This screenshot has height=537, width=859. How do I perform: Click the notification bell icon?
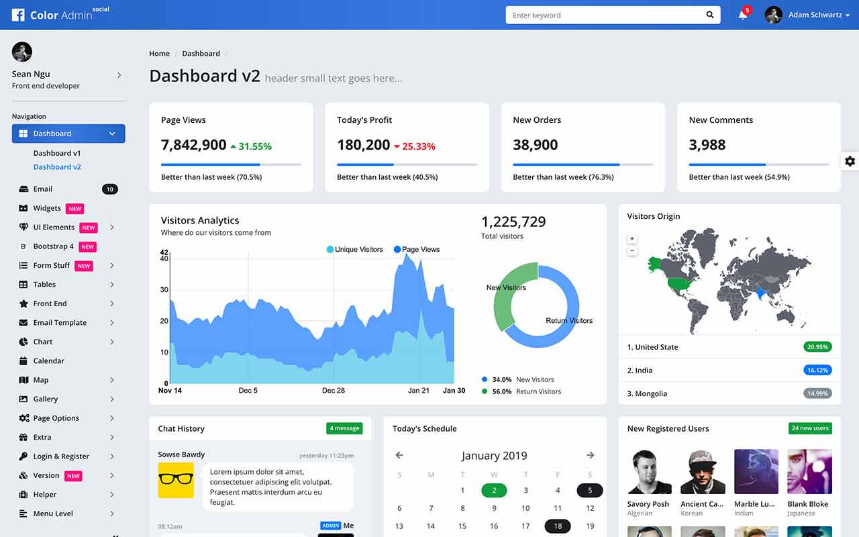(x=742, y=15)
